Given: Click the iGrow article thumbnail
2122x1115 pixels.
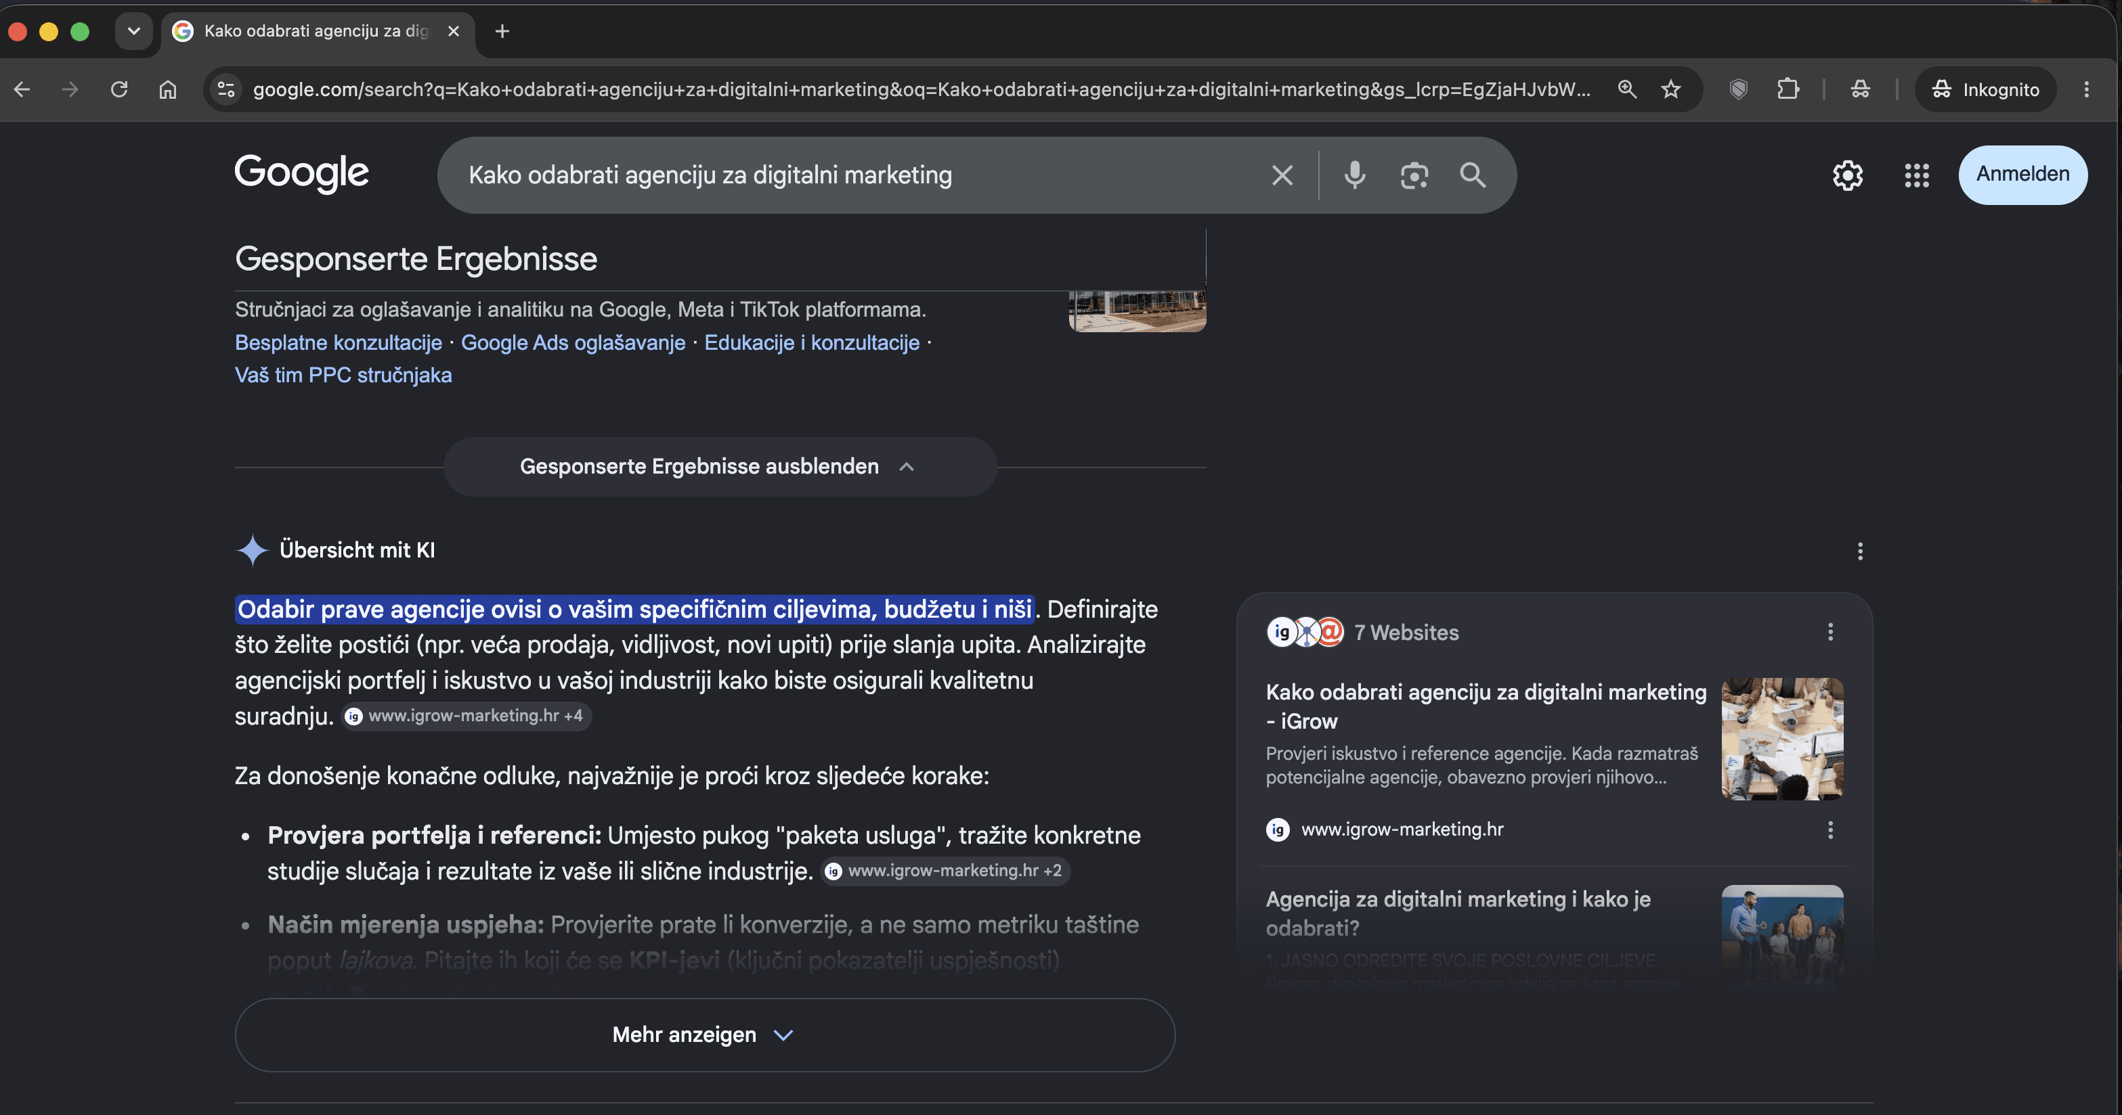Looking at the screenshot, I should [1782, 739].
